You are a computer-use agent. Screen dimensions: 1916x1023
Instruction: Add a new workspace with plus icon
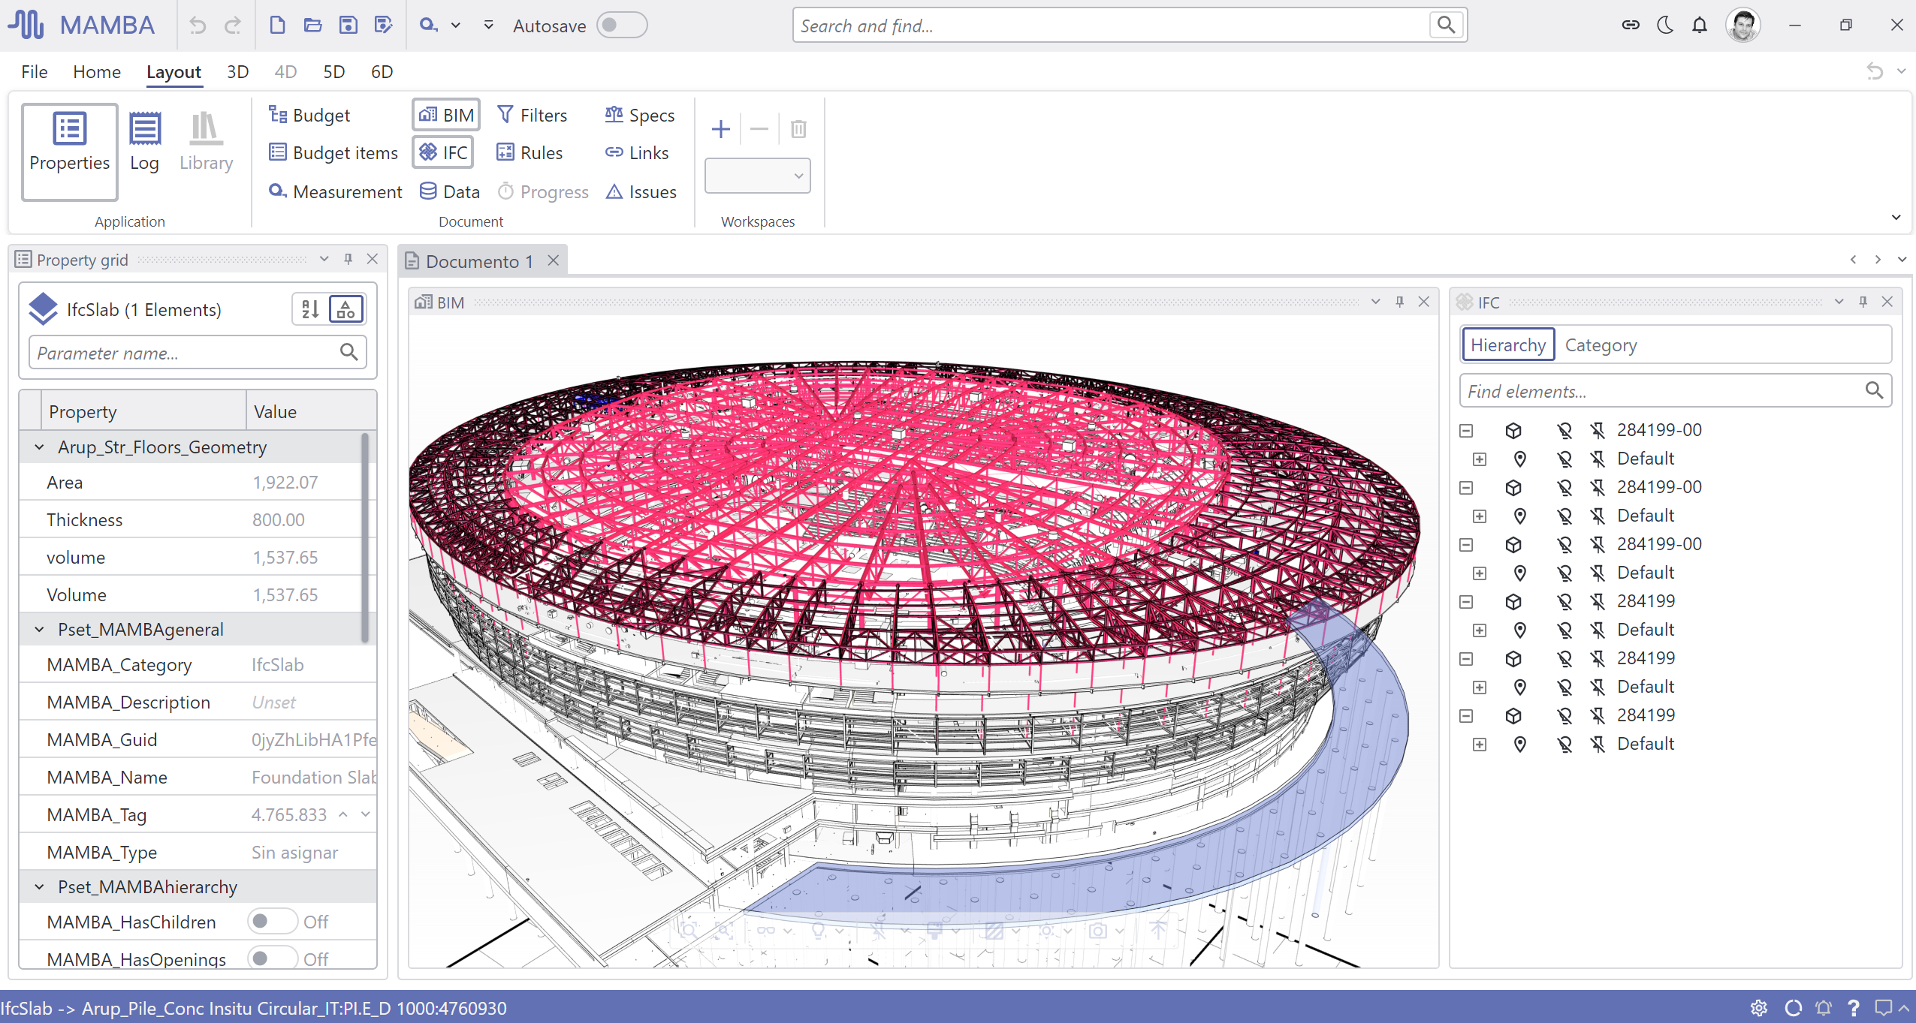[720, 129]
